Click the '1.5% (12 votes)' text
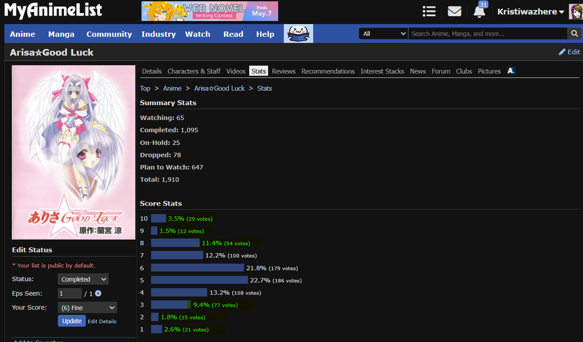 coord(182,231)
